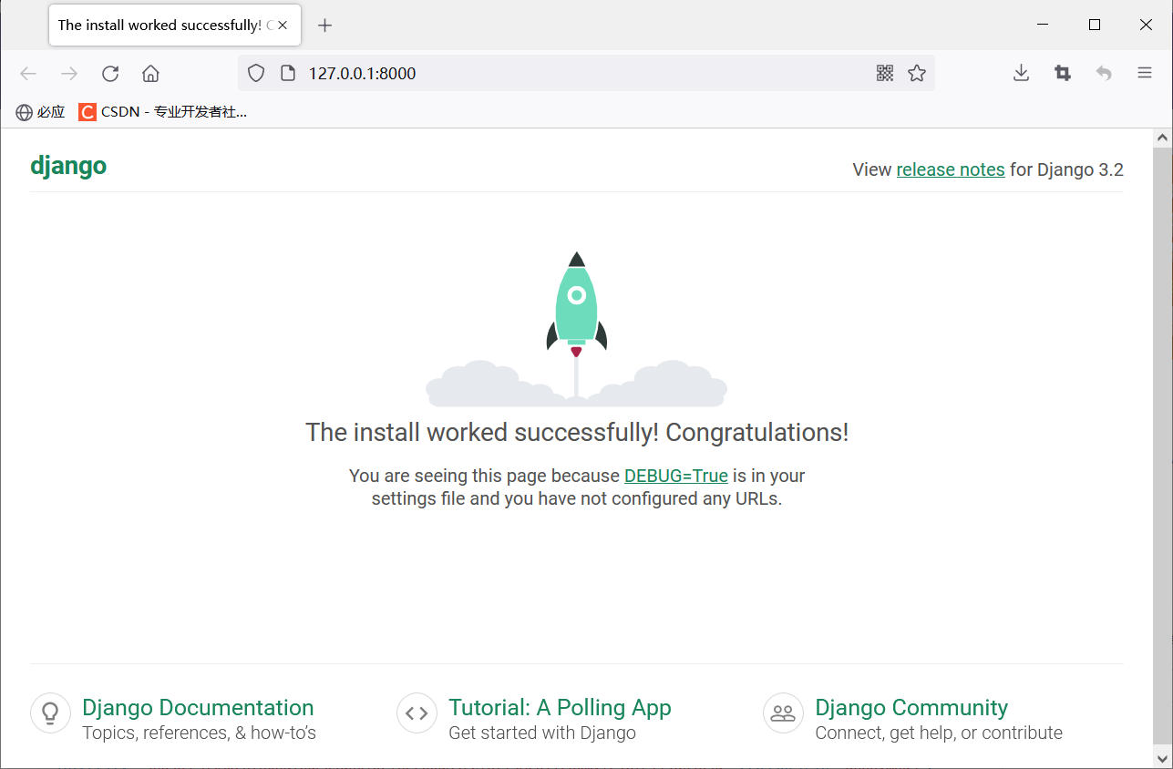Viewport: 1173px width, 769px height.
Task: Go forward with the toolbar arrow
Action: (x=69, y=74)
